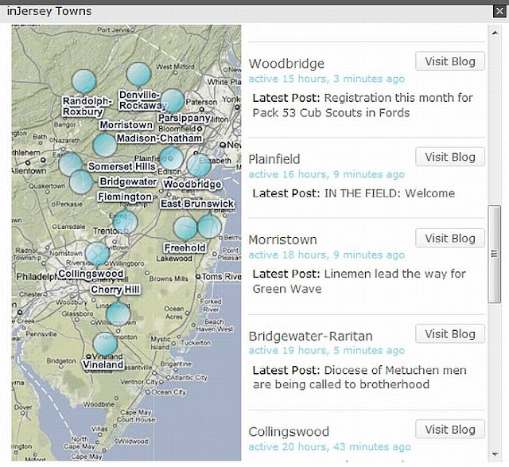This screenshot has height=467, width=509.
Task: Open the Morristown town title link
Action: pos(282,239)
